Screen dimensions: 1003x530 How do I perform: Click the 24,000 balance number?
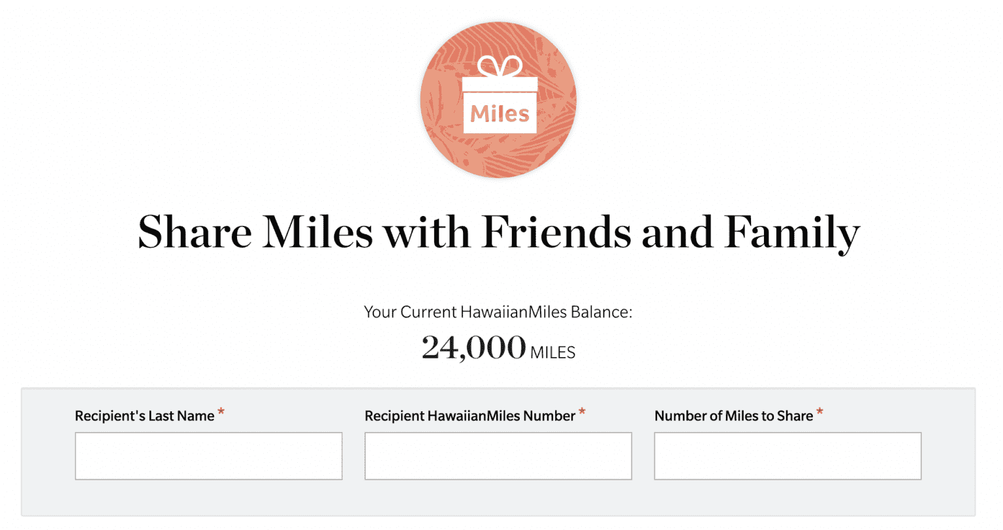point(473,347)
